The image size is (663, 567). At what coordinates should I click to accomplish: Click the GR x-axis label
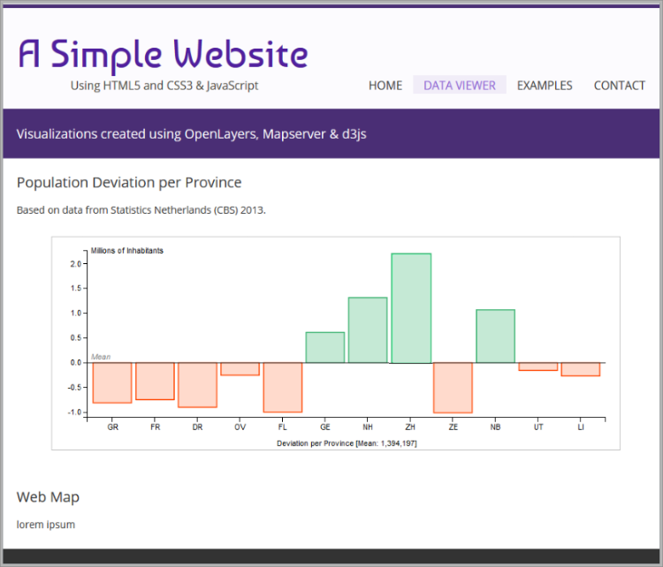coord(112,427)
